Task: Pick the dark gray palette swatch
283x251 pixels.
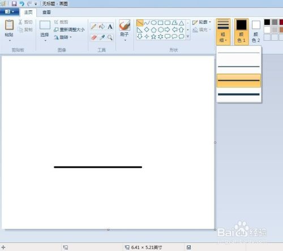Action: [x=275, y=22]
